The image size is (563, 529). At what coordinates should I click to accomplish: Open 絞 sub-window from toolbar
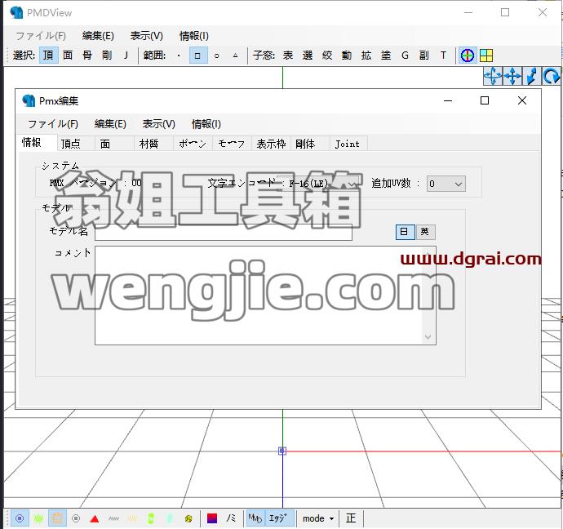pyautogui.click(x=327, y=56)
